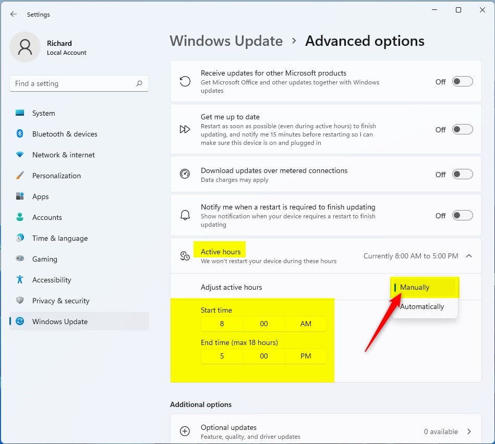Click the Accessibility figure icon
The width and height of the screenshot is (495, 444).
[x=20, y=279]
